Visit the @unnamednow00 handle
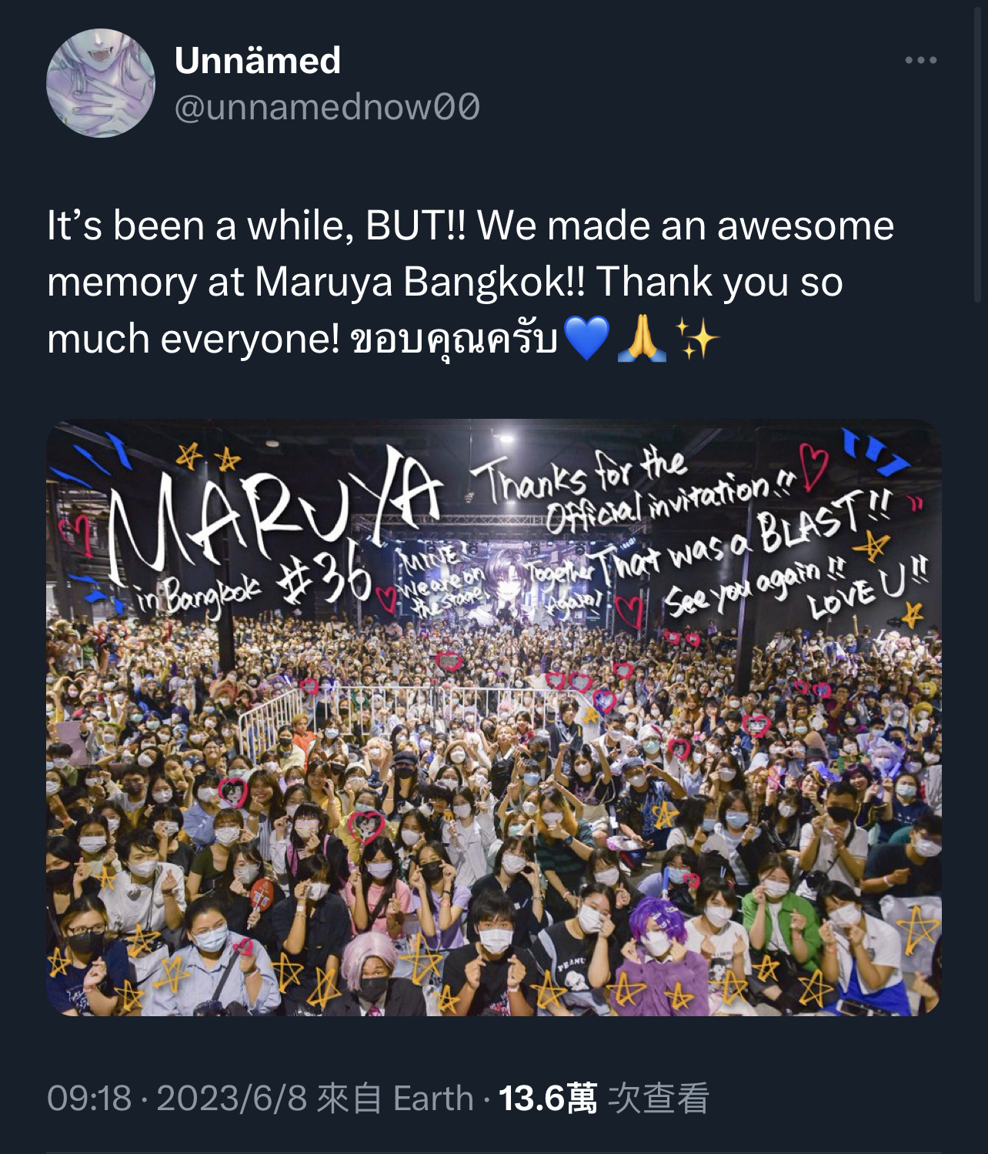Screen dimensions: 988x1154 tap(327, 107)
